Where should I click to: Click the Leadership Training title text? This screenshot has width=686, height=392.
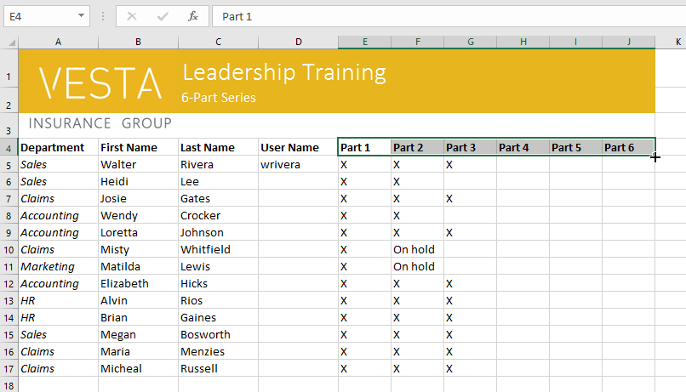coord(283,72)
